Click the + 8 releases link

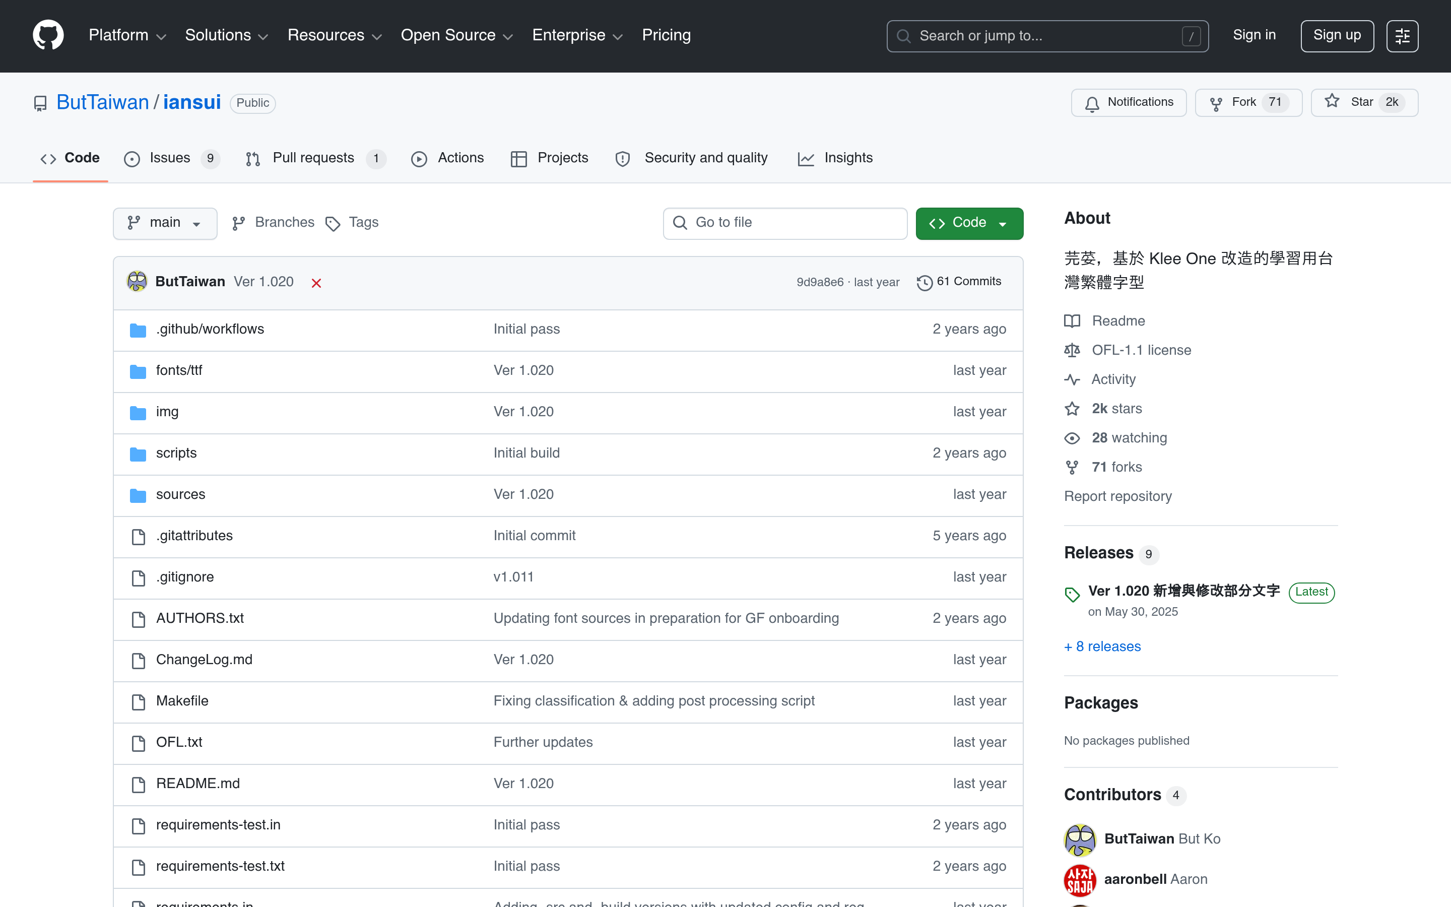click(1102, 646)
